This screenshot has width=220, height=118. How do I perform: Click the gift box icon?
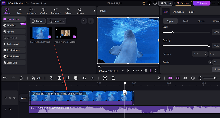144,3
